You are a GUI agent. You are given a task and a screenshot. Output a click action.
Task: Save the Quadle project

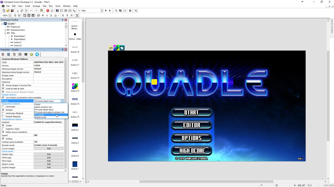coord(12,11)
